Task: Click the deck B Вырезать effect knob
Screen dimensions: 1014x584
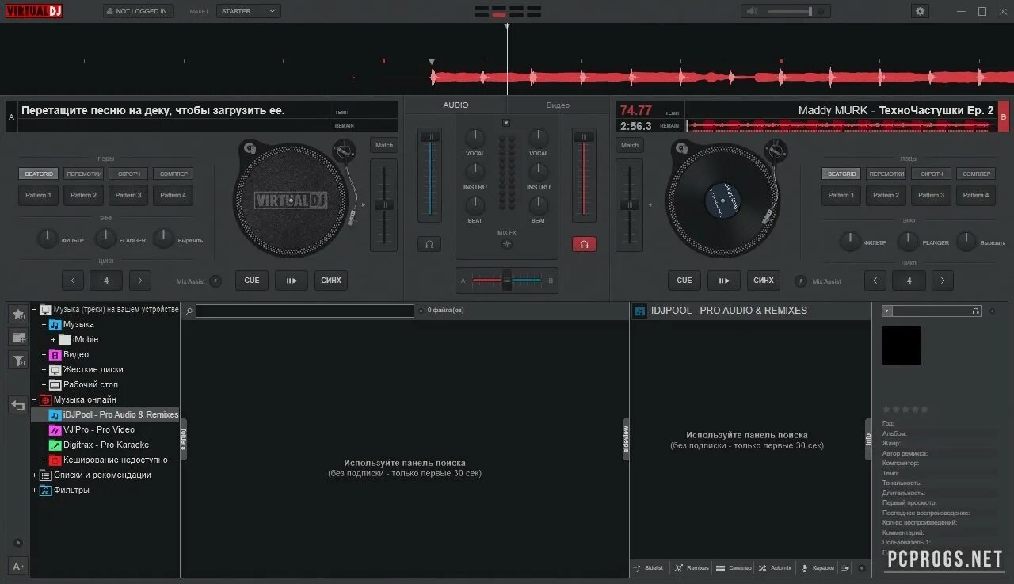Action: point(966,241)
